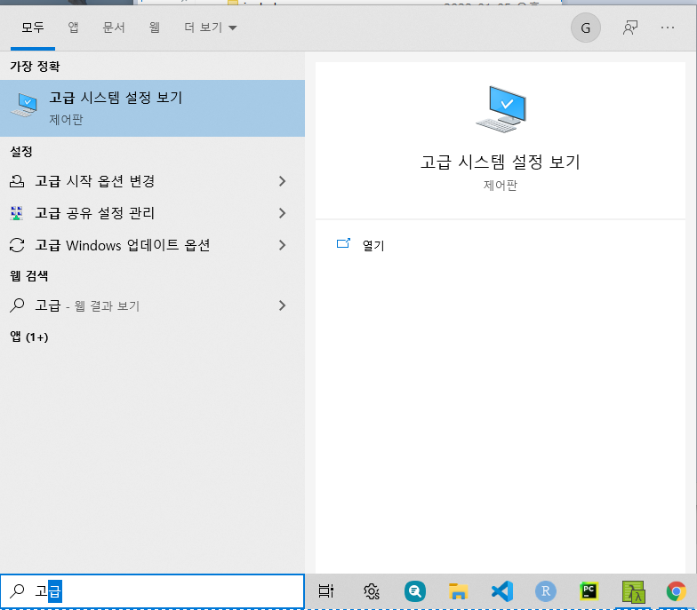The width and height of the screenshot is (697, 610).
Task: Expand arrow for 고급 Windows 업데이트 옵션
Action: (282, 245)
